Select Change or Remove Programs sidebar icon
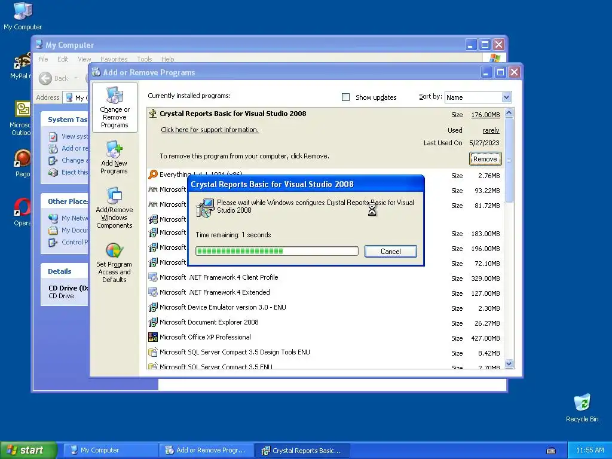The image size is (612, 459). 114,108
